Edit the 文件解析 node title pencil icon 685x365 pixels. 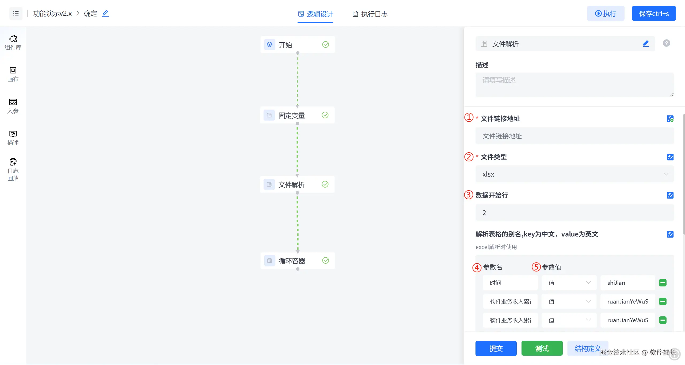tap(646, 44)
